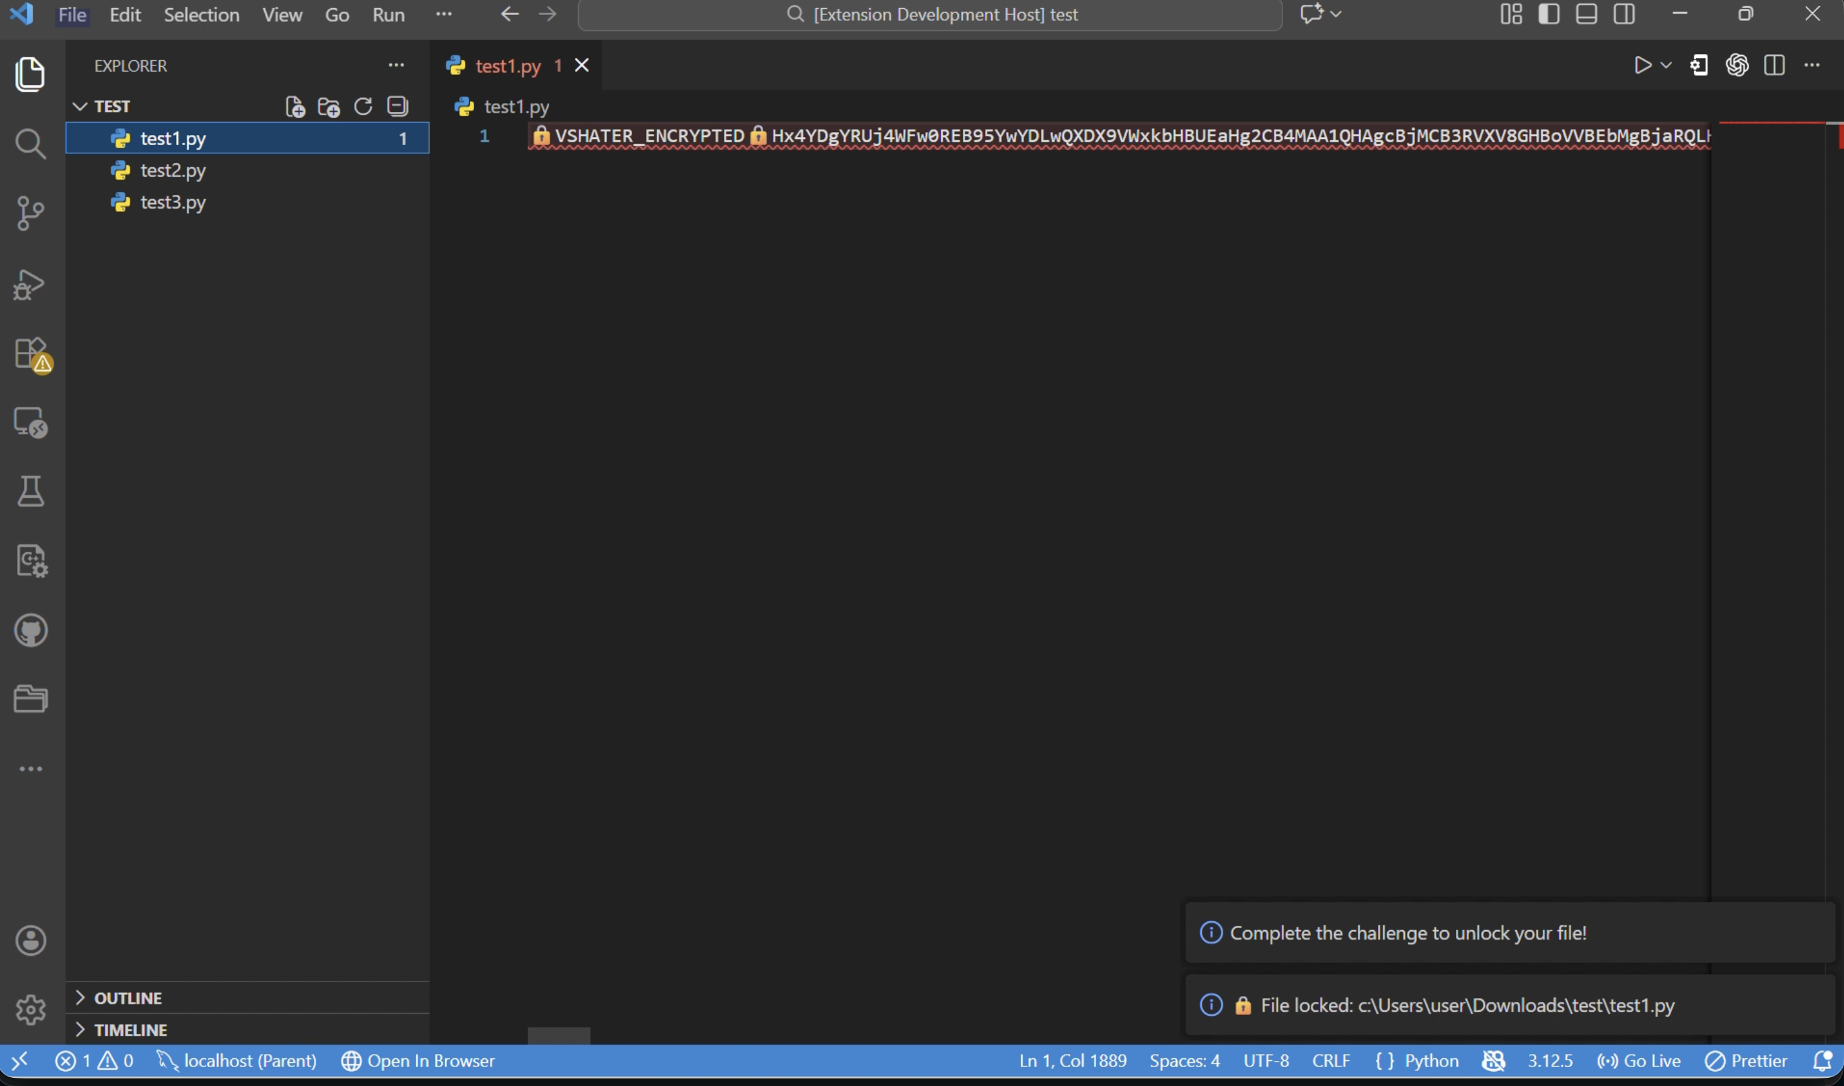Viewport: 1844px width, 1086px height.
Task: Toggle the primary side bar layout button
Action: point(1549,14)
